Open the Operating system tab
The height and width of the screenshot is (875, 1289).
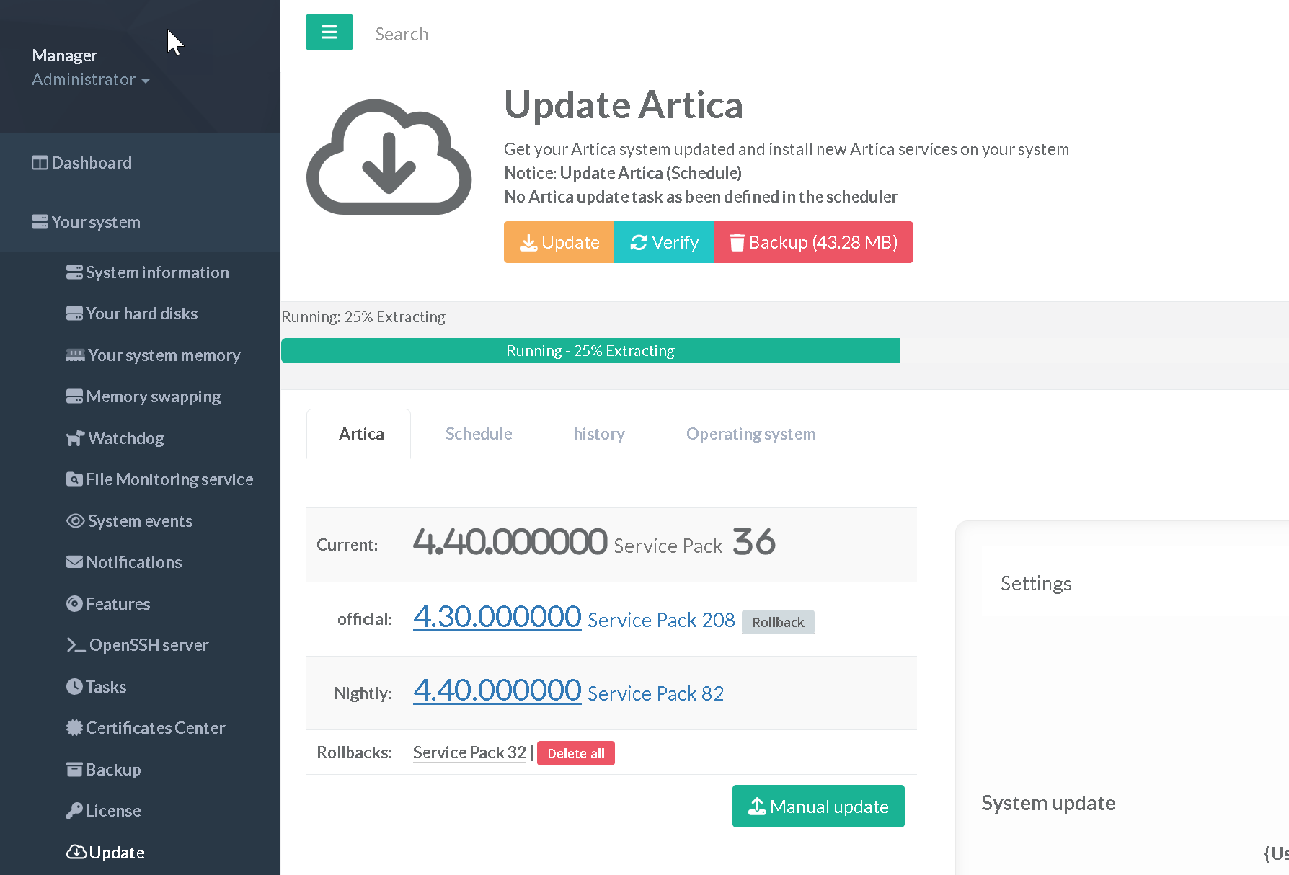click(x=750, y=434)
